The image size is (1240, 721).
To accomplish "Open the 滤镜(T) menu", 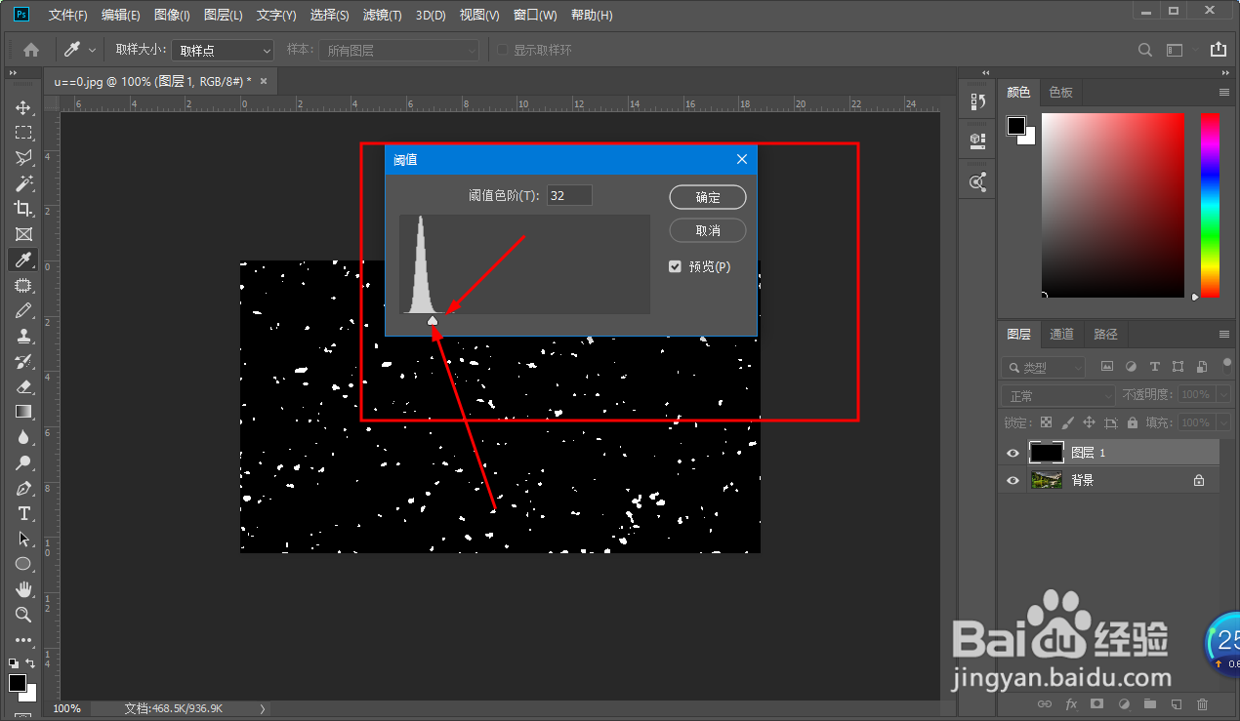I will (382, 15).
